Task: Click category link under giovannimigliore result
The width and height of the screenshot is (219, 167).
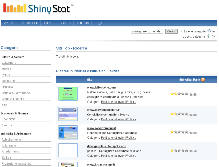Action: point(118,119)
